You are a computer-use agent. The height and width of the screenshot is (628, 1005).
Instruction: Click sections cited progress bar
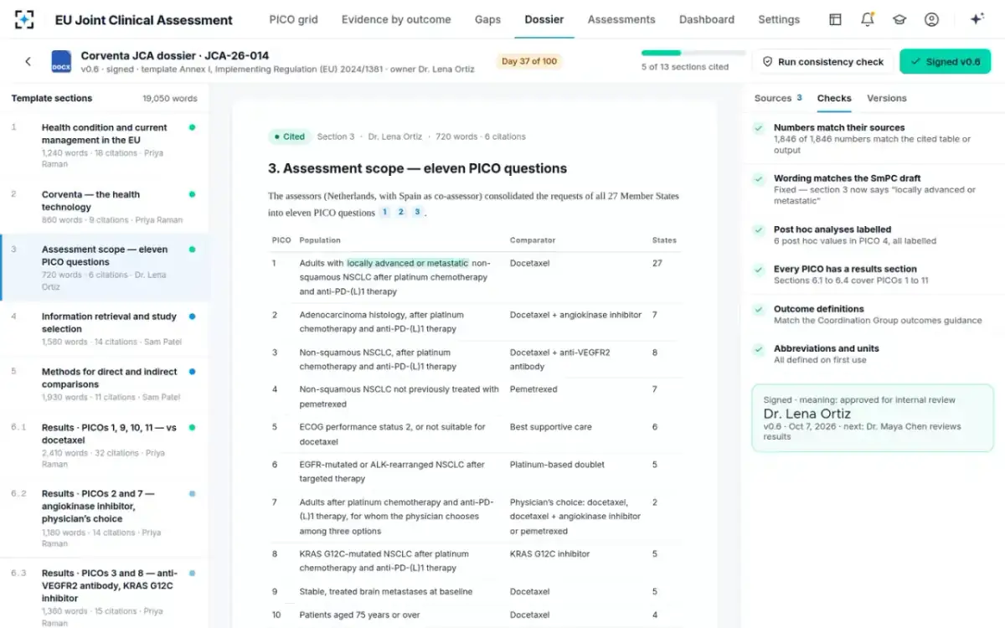coord(693,53)
